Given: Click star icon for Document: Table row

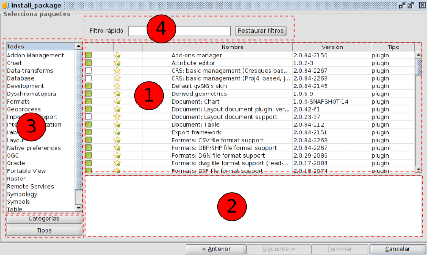Looking at the screenshot, I should point(117,125).
